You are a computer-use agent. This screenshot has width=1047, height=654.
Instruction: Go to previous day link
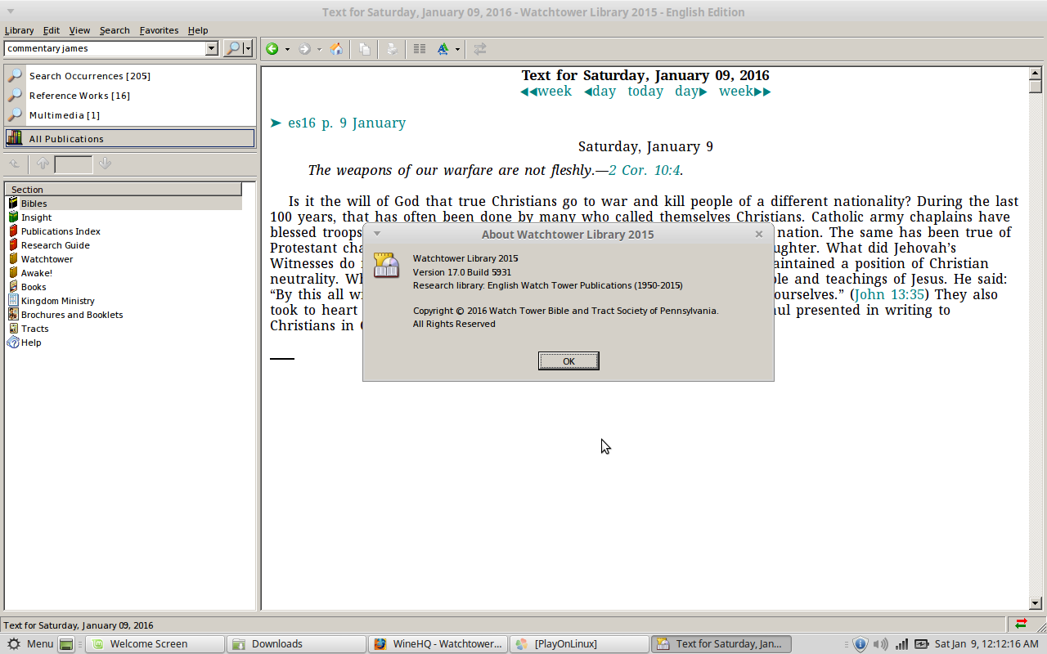[600, 92]
